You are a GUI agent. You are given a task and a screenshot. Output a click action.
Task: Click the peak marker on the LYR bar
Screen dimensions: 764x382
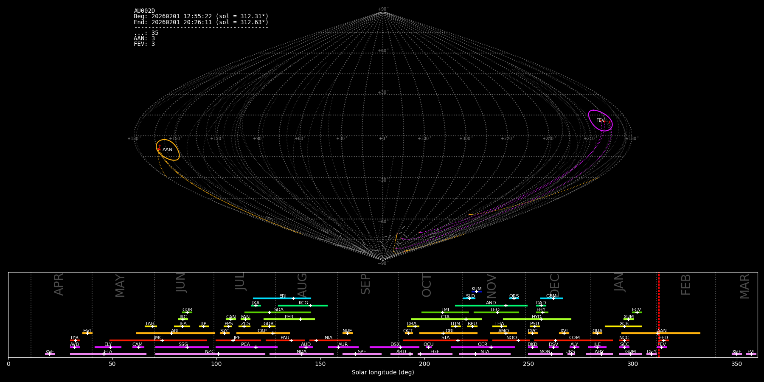coord(76,340)
